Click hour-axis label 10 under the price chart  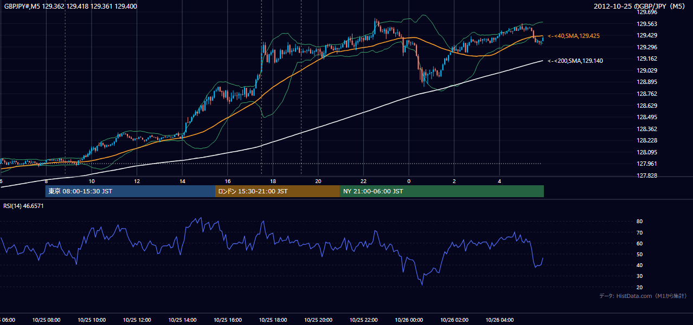(92, 181)
